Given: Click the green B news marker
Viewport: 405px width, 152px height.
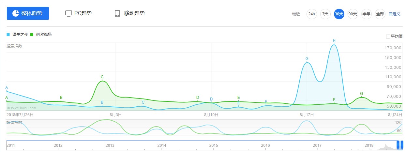Looking at the screenshot, I should (x=61, y=98).
